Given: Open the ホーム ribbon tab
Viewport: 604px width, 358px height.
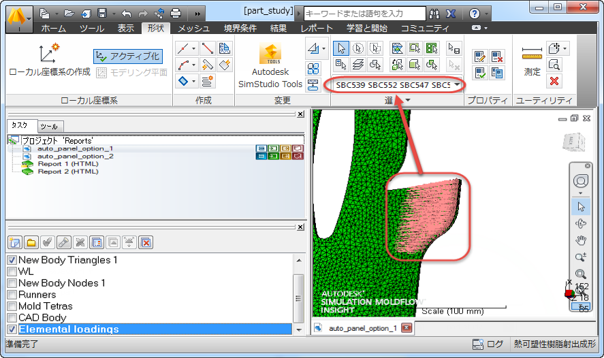Looking at the screenshot, I should (x=54, y=28).
